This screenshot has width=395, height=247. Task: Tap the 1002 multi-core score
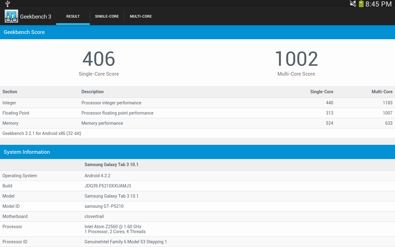(296, 59)
